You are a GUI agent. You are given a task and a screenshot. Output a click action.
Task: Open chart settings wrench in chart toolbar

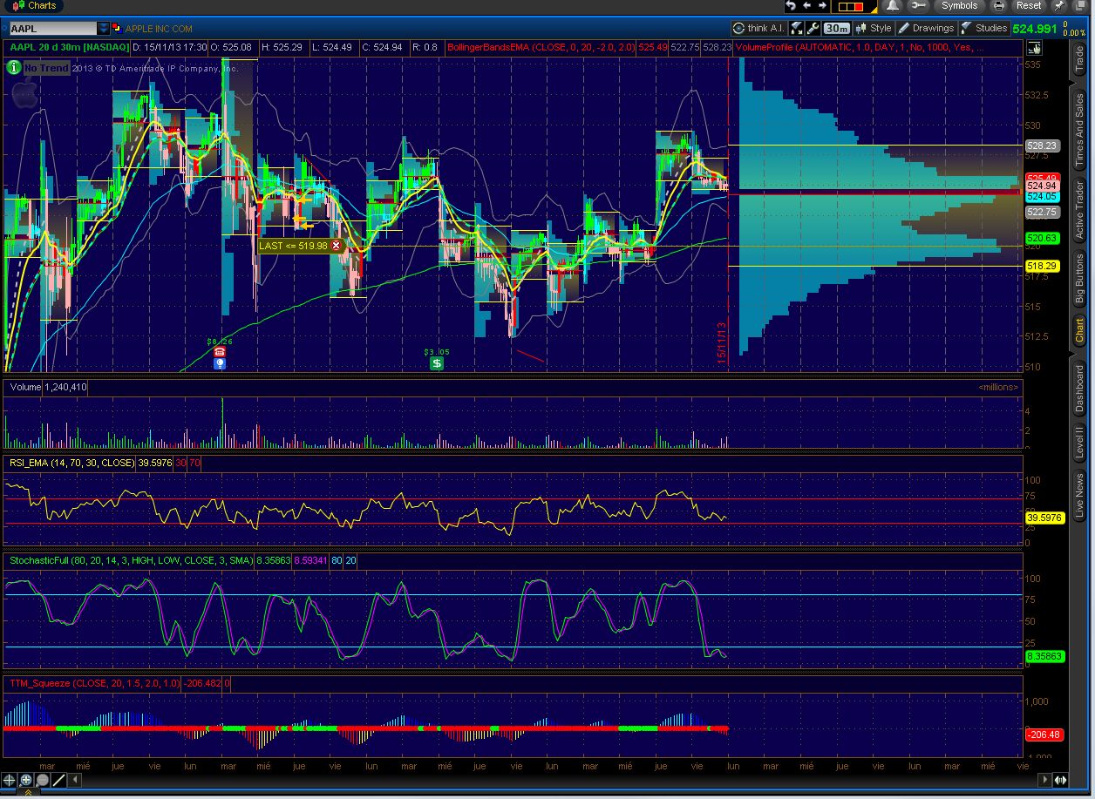pyautogui.click(x=813, y=28)
